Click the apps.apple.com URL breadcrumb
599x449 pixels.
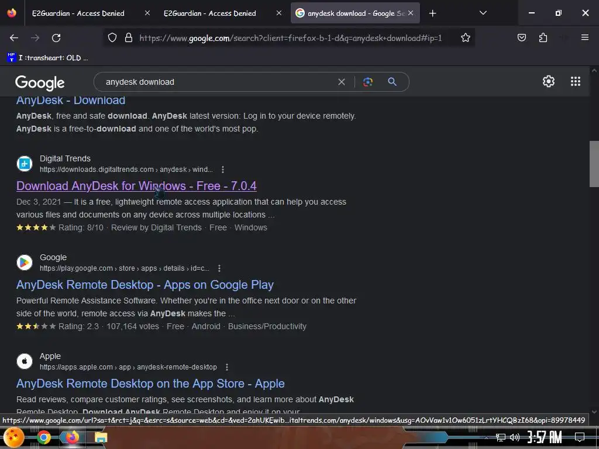(x=128, y=367)
